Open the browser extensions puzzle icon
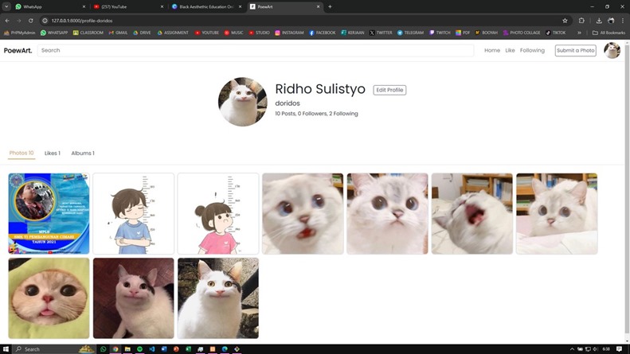Screen dimensions: 630x354 pyautogui.click(x=581, y=21)
